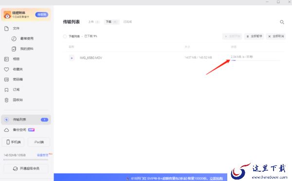Select 传输列表 in the sidebar
292x181 pixels.
point(26,120)
